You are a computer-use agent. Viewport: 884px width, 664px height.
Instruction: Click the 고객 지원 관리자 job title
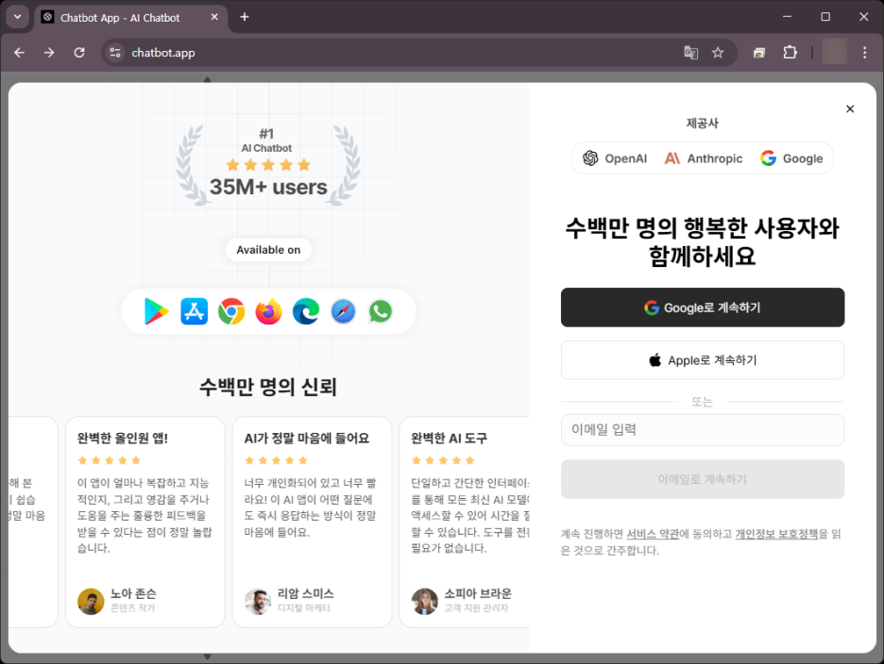click(x=476, y=607)
